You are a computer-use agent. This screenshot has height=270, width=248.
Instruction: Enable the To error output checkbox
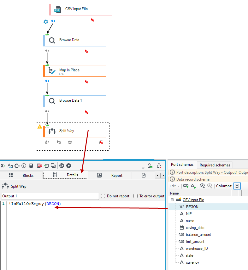136,196
